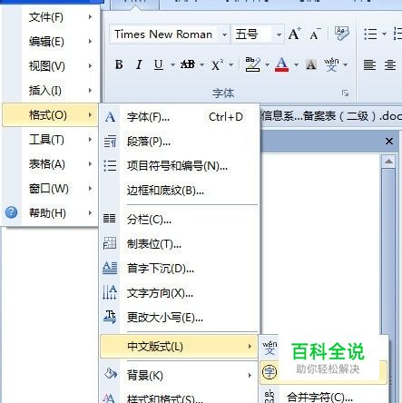Viewport: 402px width, 403px height.
Task: Open the 字体 group dialog launcher
Action: (x=345, y=93)
